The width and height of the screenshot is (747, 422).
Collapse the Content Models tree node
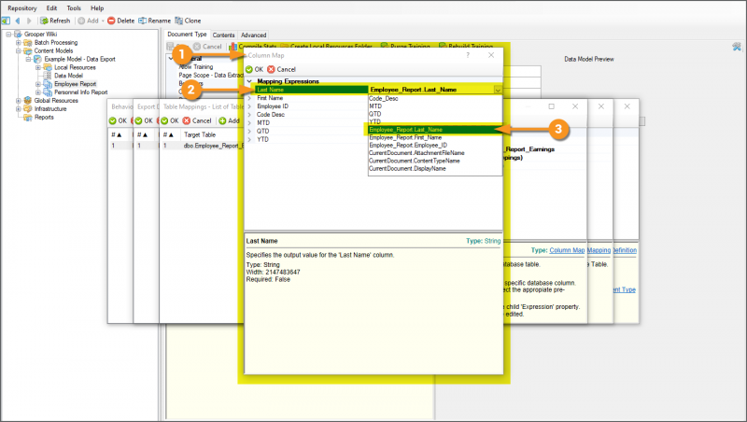19,51
